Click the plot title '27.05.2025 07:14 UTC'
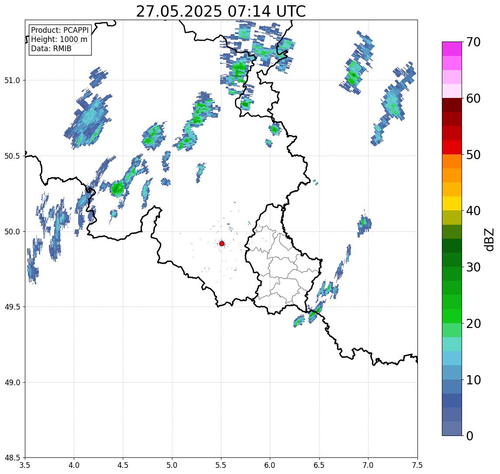This screenshot has height=474, width=500. pos(221,11)
